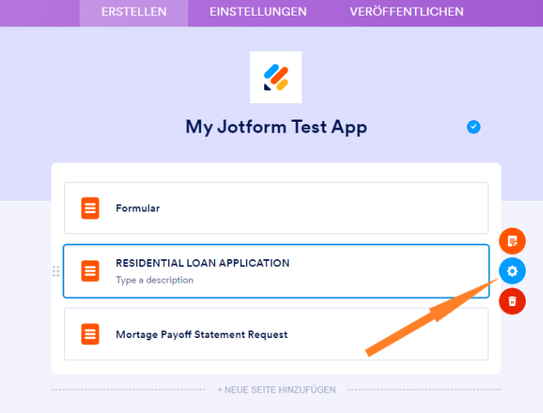Select the Formular label text
The width and height of the screenshot is (543, 413).
(x=138, y=208)
